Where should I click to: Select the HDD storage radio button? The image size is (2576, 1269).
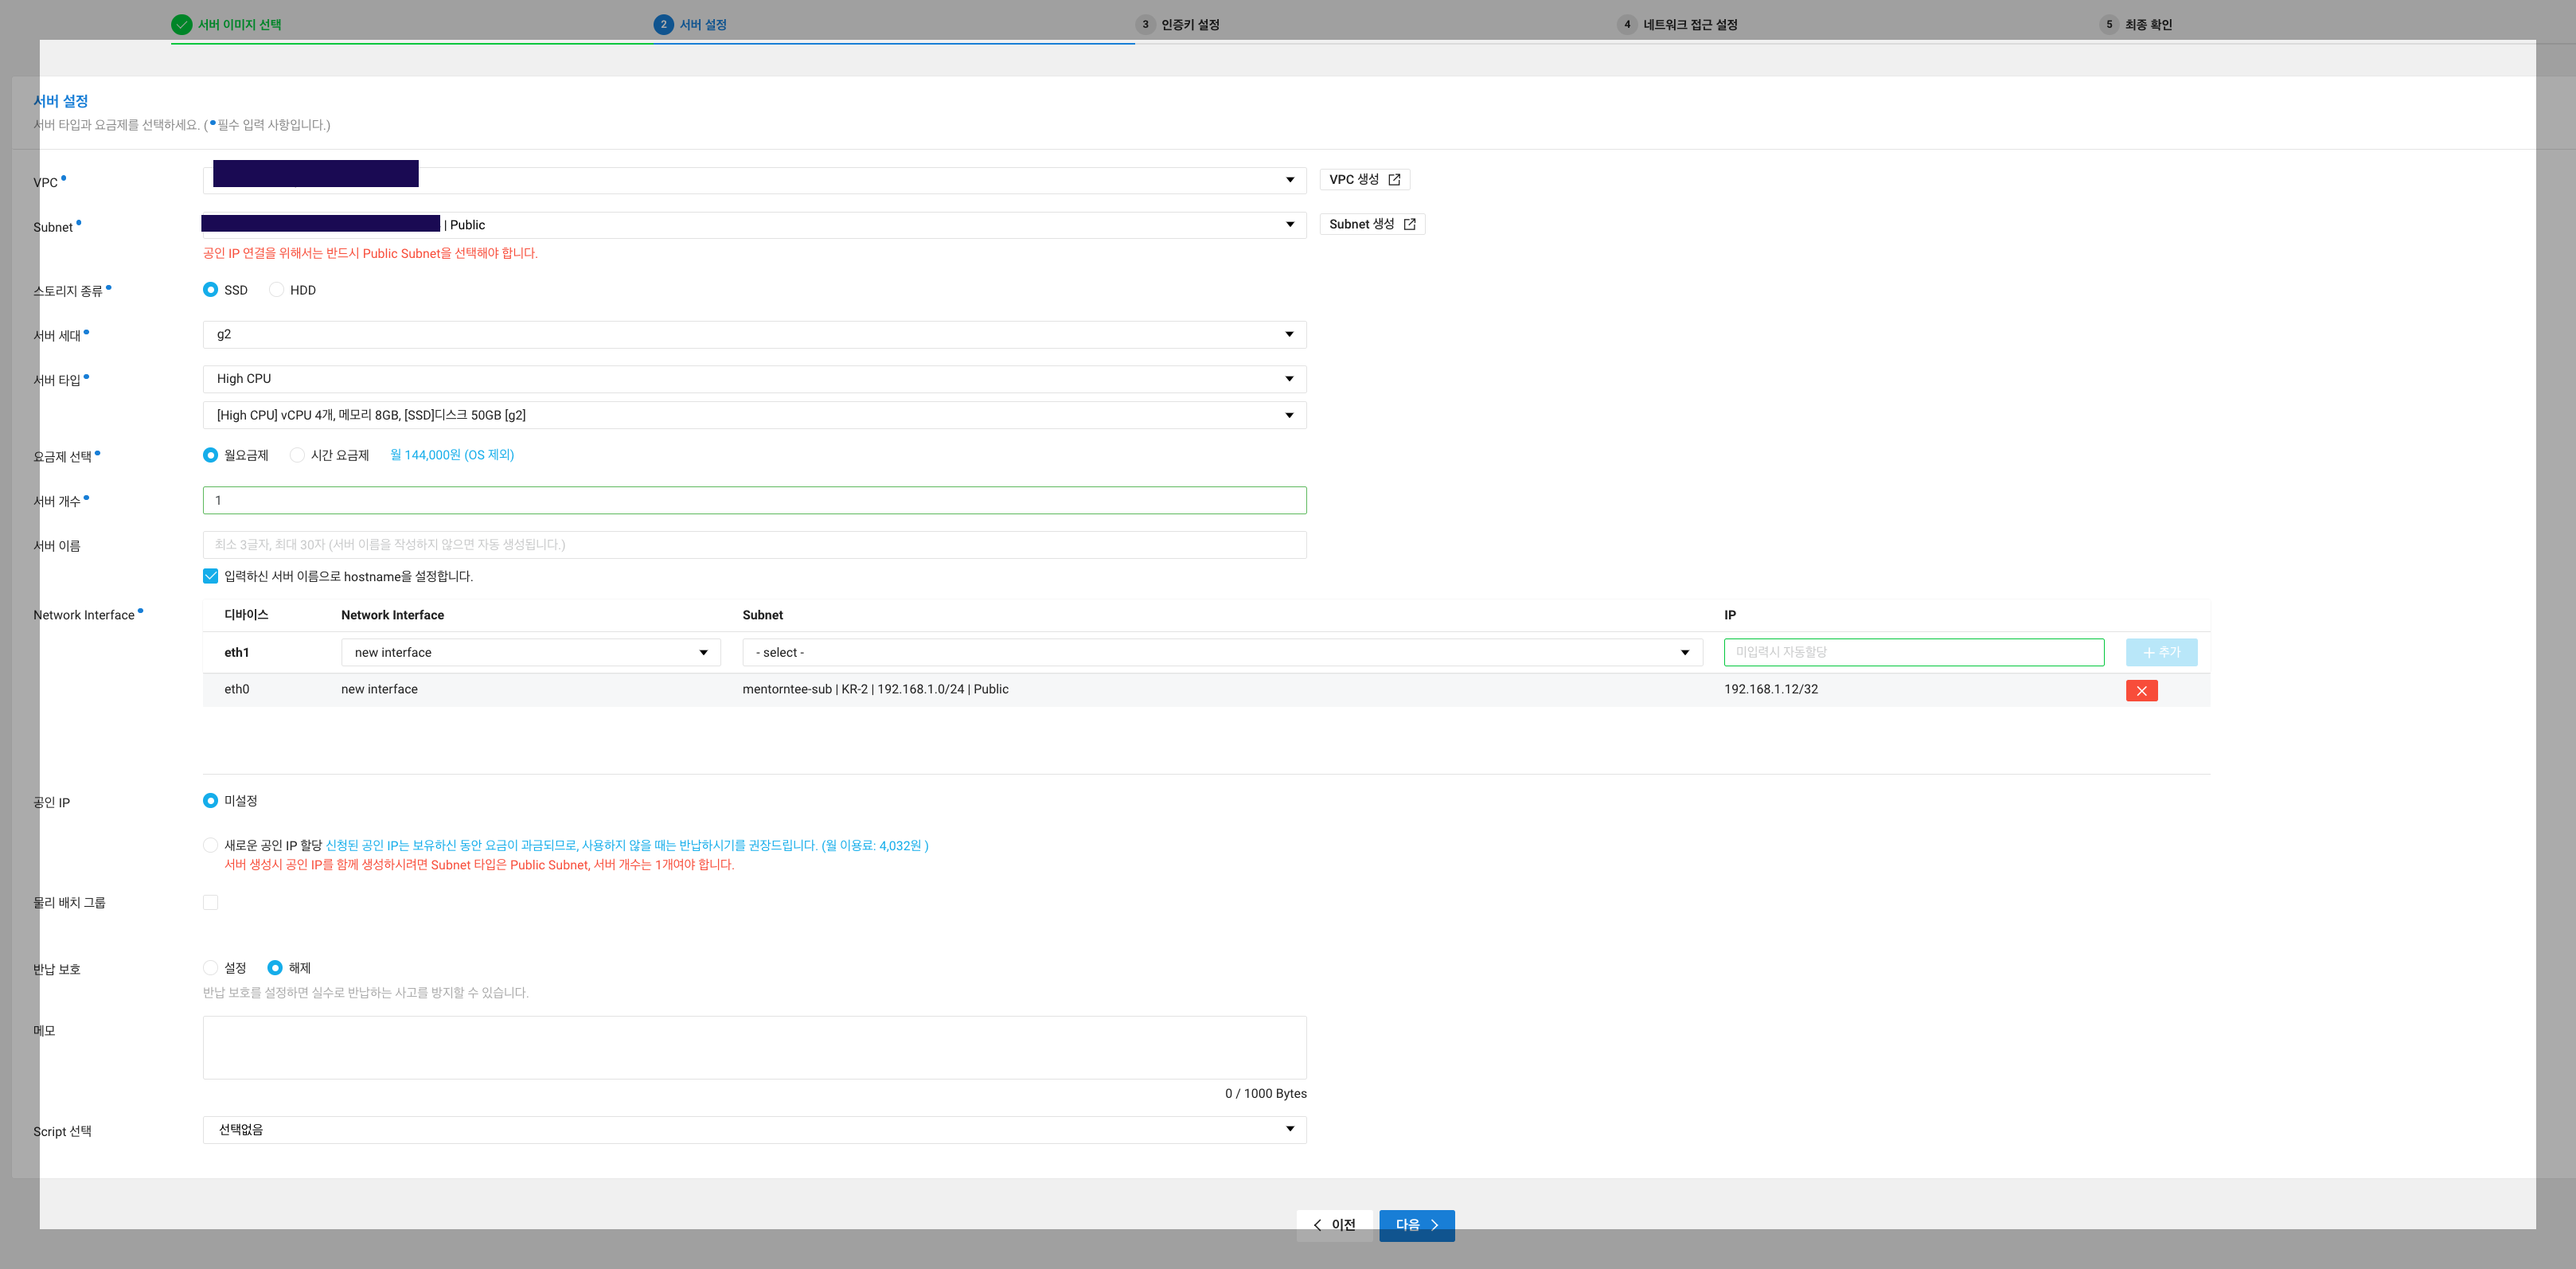[x=277, y=290]
